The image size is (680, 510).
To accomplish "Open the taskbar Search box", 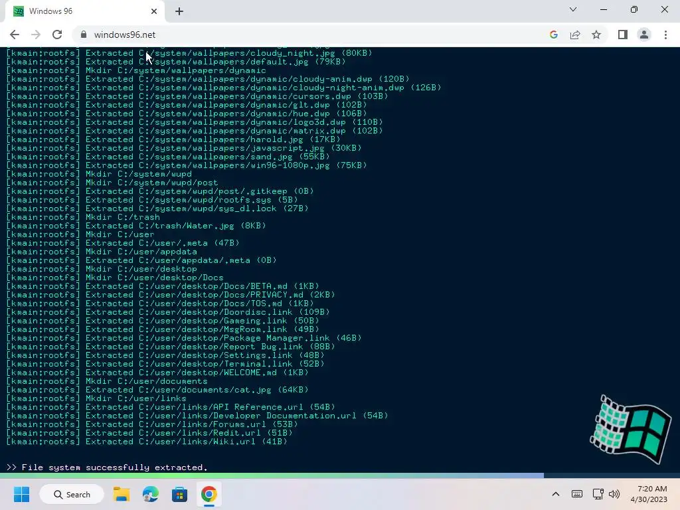I will [72, 494].
